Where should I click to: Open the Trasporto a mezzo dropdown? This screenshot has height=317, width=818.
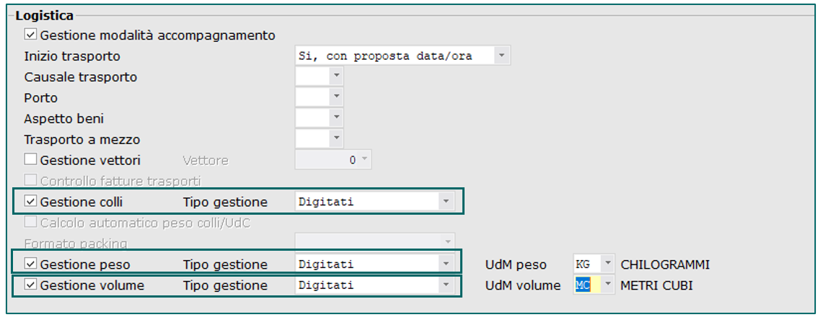pos(336,139)
